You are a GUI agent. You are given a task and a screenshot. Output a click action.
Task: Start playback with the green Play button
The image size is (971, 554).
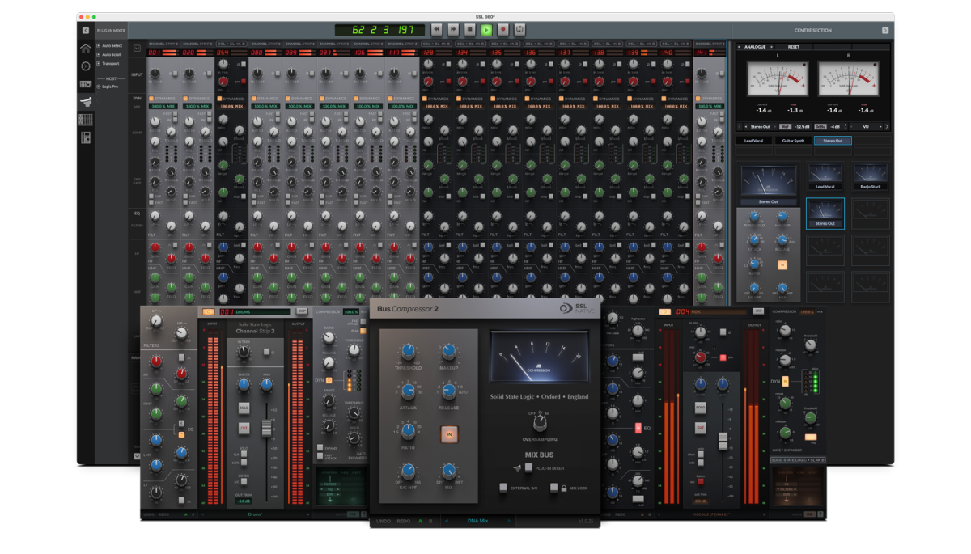pos(486,30)
